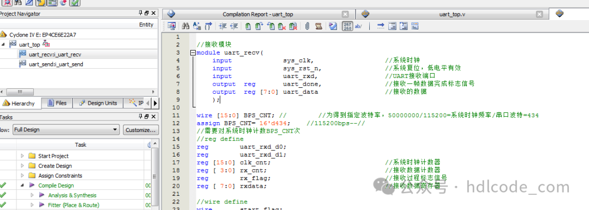Open the Design Units tab
Image resolution: width=589 pixels, height=210 pixels.
click(98, 103)
